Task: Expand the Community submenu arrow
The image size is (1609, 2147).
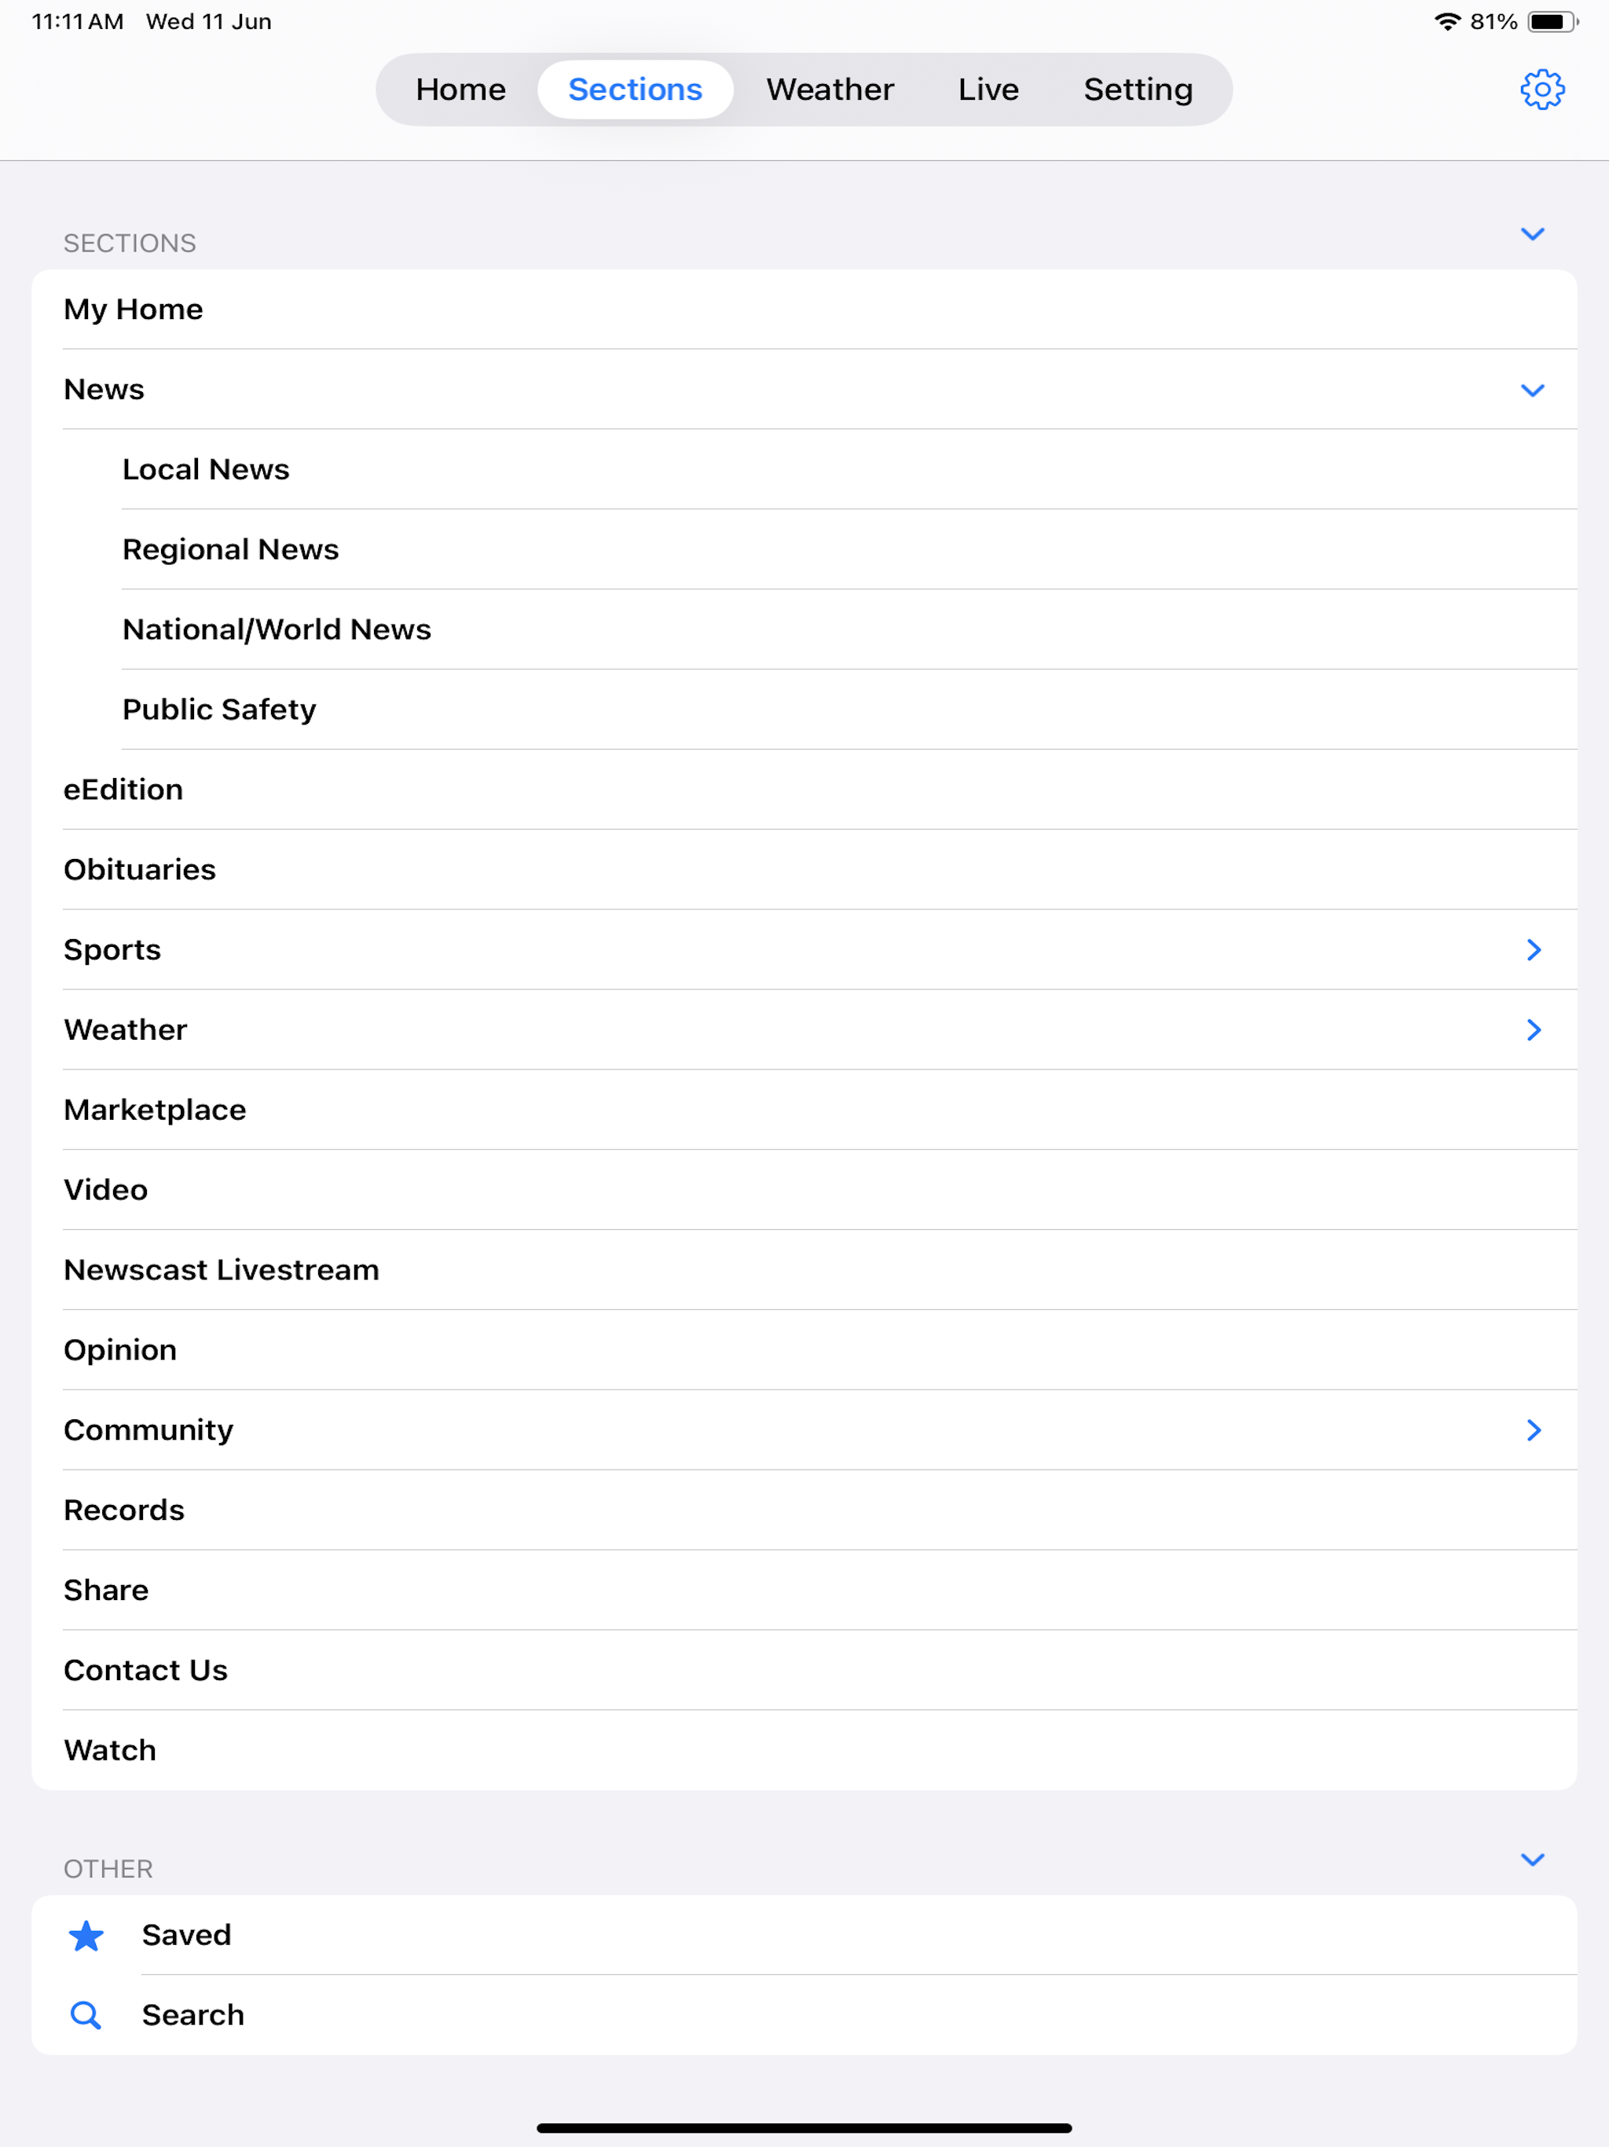Action: [x=1534, y=1429]
